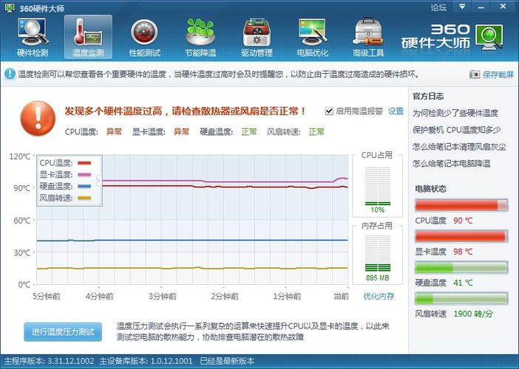
Task: Collapse the chart legend with its arrow
Action: [98, 181]
